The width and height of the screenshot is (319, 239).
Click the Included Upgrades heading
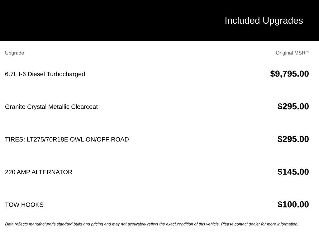(264, 21)
